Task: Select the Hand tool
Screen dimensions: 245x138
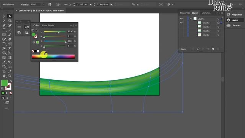Action: click(4, 76)
